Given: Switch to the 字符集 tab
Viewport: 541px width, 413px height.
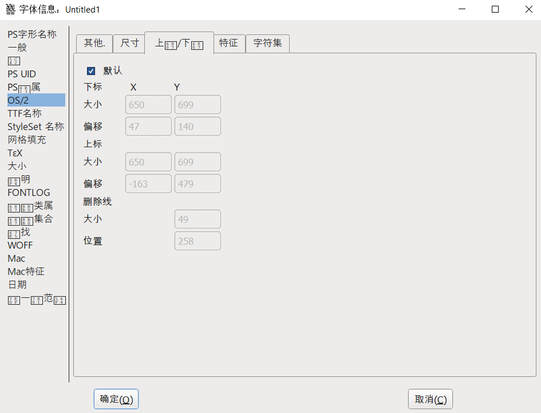Looking at the screenshot, I should [x=267, y=44].
